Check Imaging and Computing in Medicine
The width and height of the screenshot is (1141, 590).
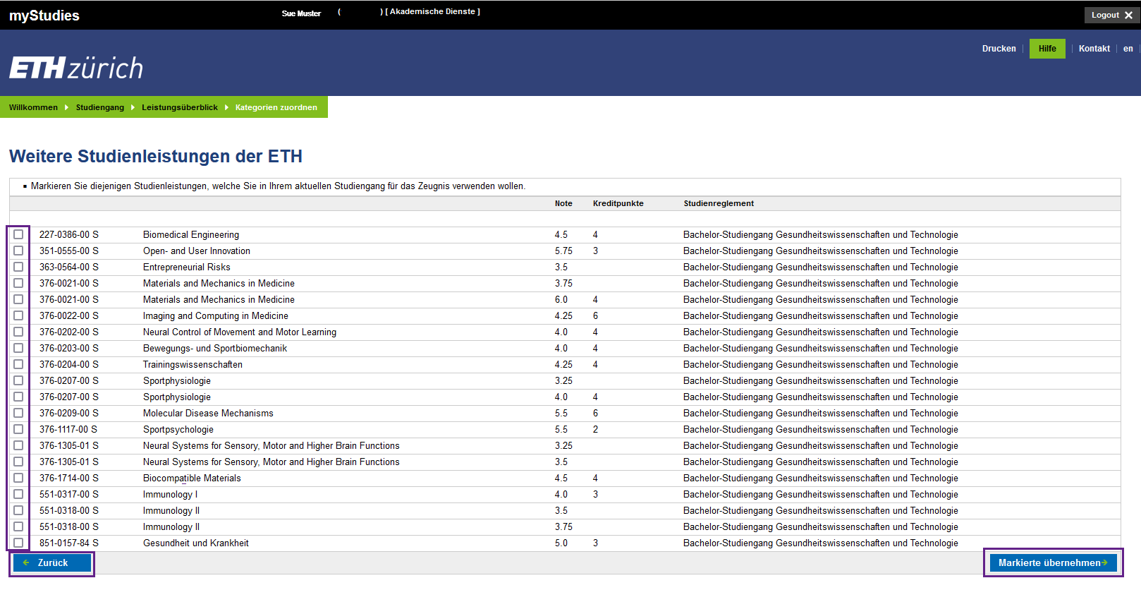click(18, 315)
